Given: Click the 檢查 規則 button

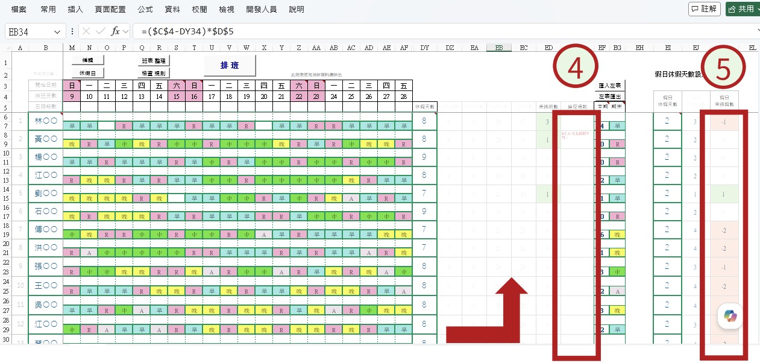Looking at the screenshot, I should point(154,72).
